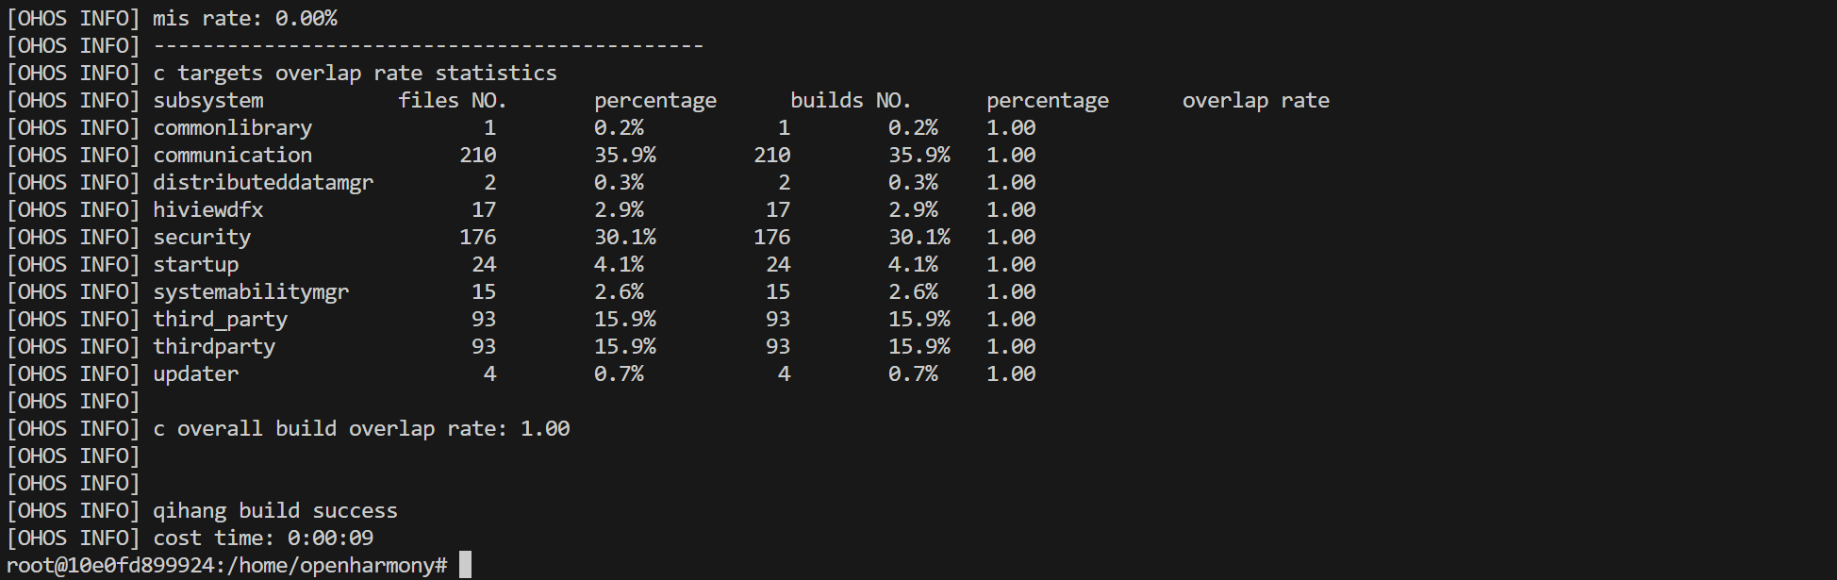Click the "mis rate: 0.00%" text

(245, 18)
